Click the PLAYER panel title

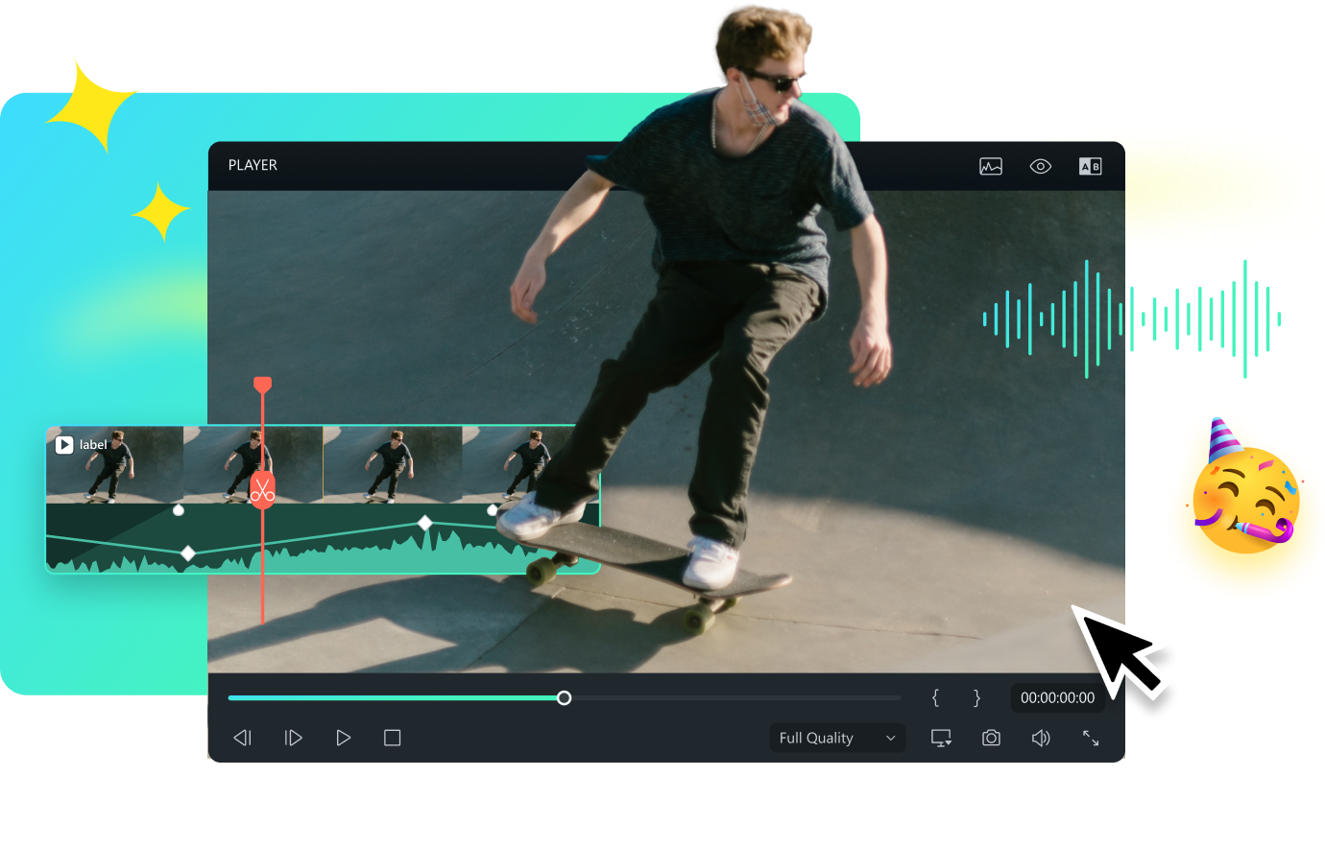pyautogui.click(x=253, y=165)
